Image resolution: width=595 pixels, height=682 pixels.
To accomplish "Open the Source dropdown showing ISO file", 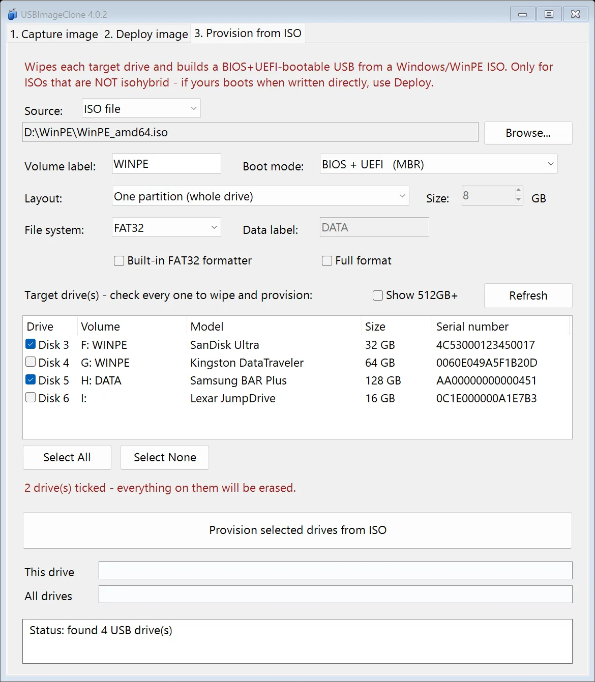I will pos(141,108).
